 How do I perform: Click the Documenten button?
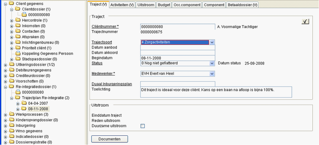click(109, 139)
